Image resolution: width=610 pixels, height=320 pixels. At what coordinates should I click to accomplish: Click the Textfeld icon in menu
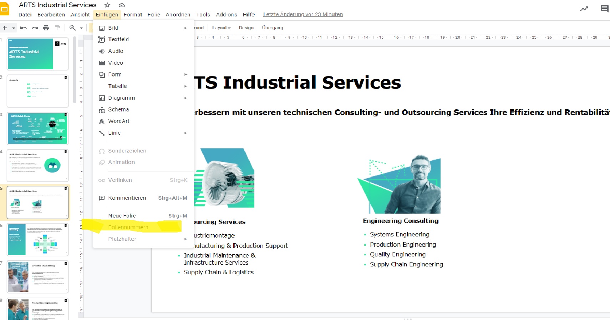pyautogui.click(x=102, y=40)
